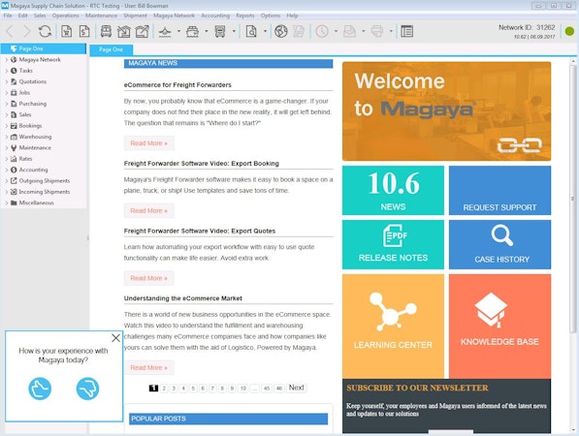Click the airplane air shipment icon

pos(165,32)
